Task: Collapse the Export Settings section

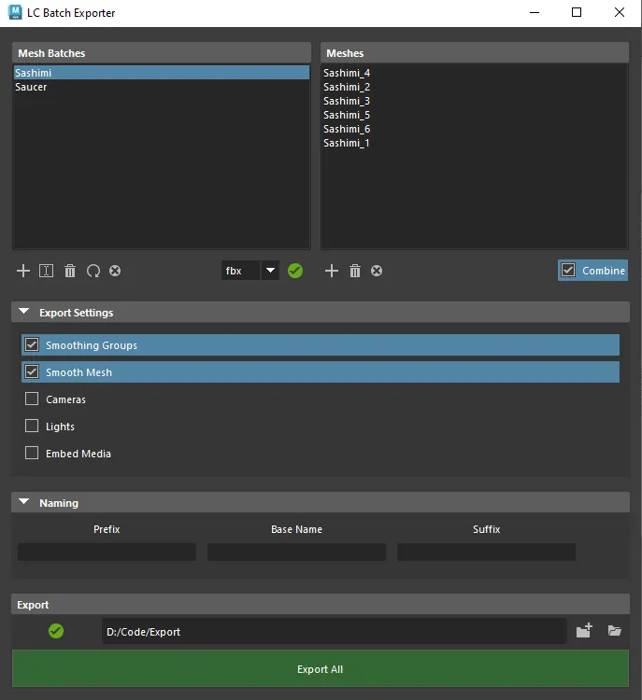Action: click(24, 312)
